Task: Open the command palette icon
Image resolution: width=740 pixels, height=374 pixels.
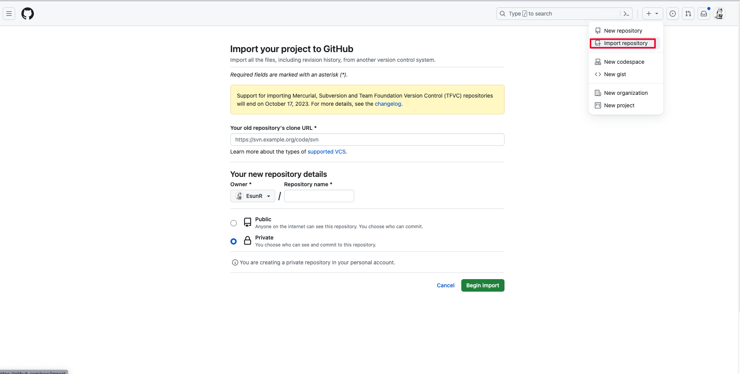Action: 626,14
